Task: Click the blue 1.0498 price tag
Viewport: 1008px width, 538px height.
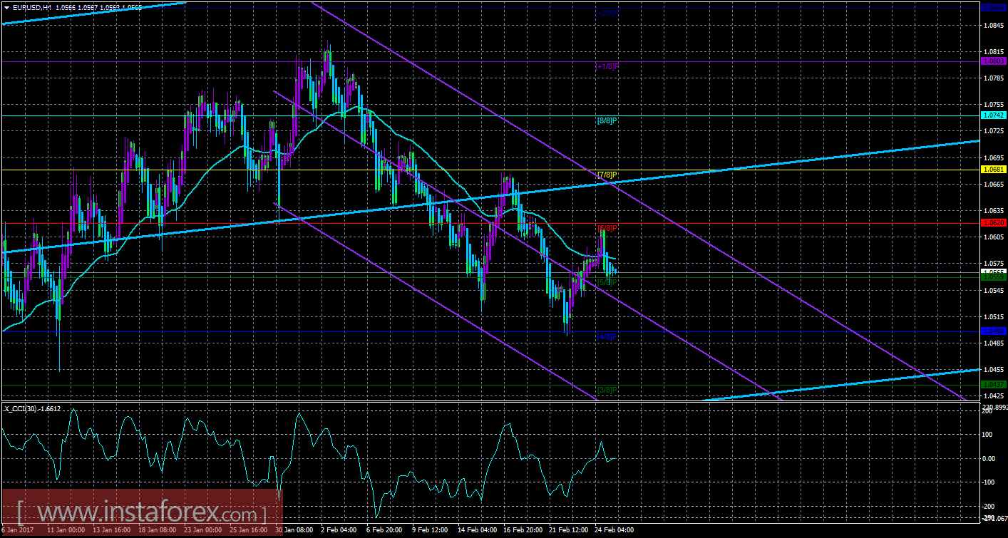Action: 994,331
